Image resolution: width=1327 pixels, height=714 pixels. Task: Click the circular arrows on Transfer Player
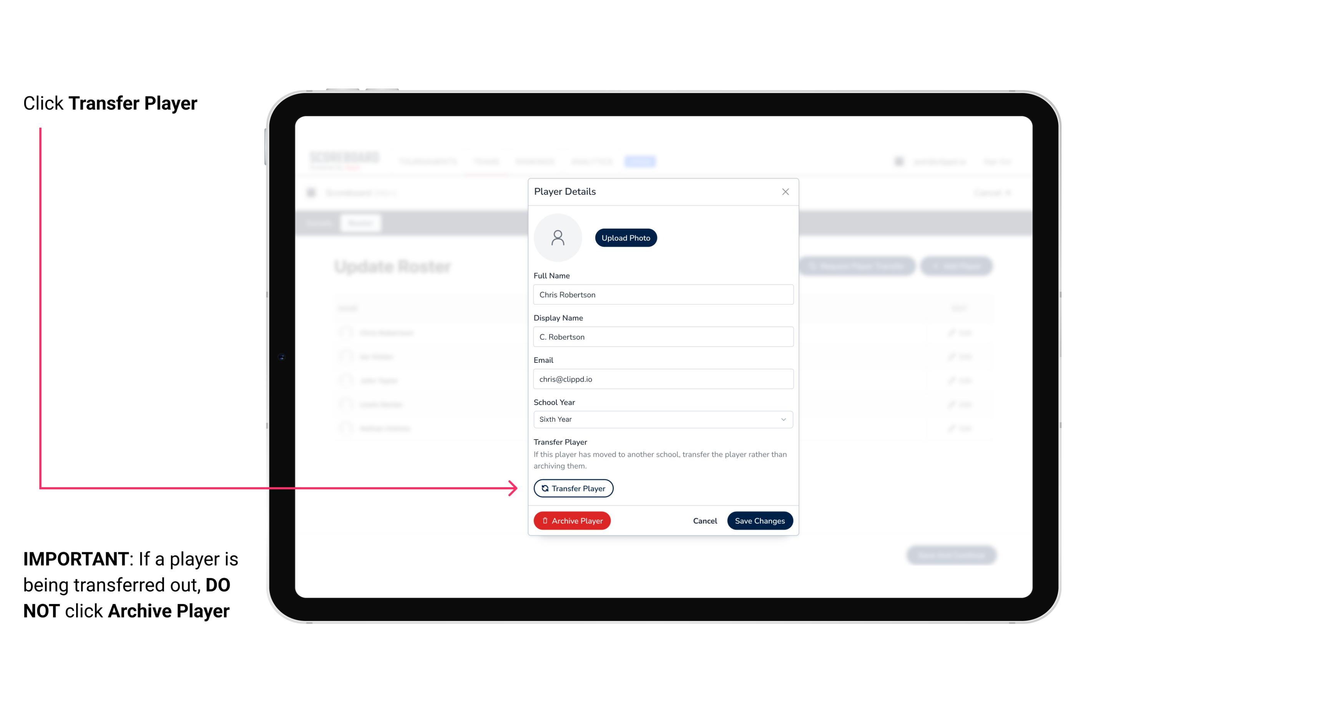[x=545, y=488]
